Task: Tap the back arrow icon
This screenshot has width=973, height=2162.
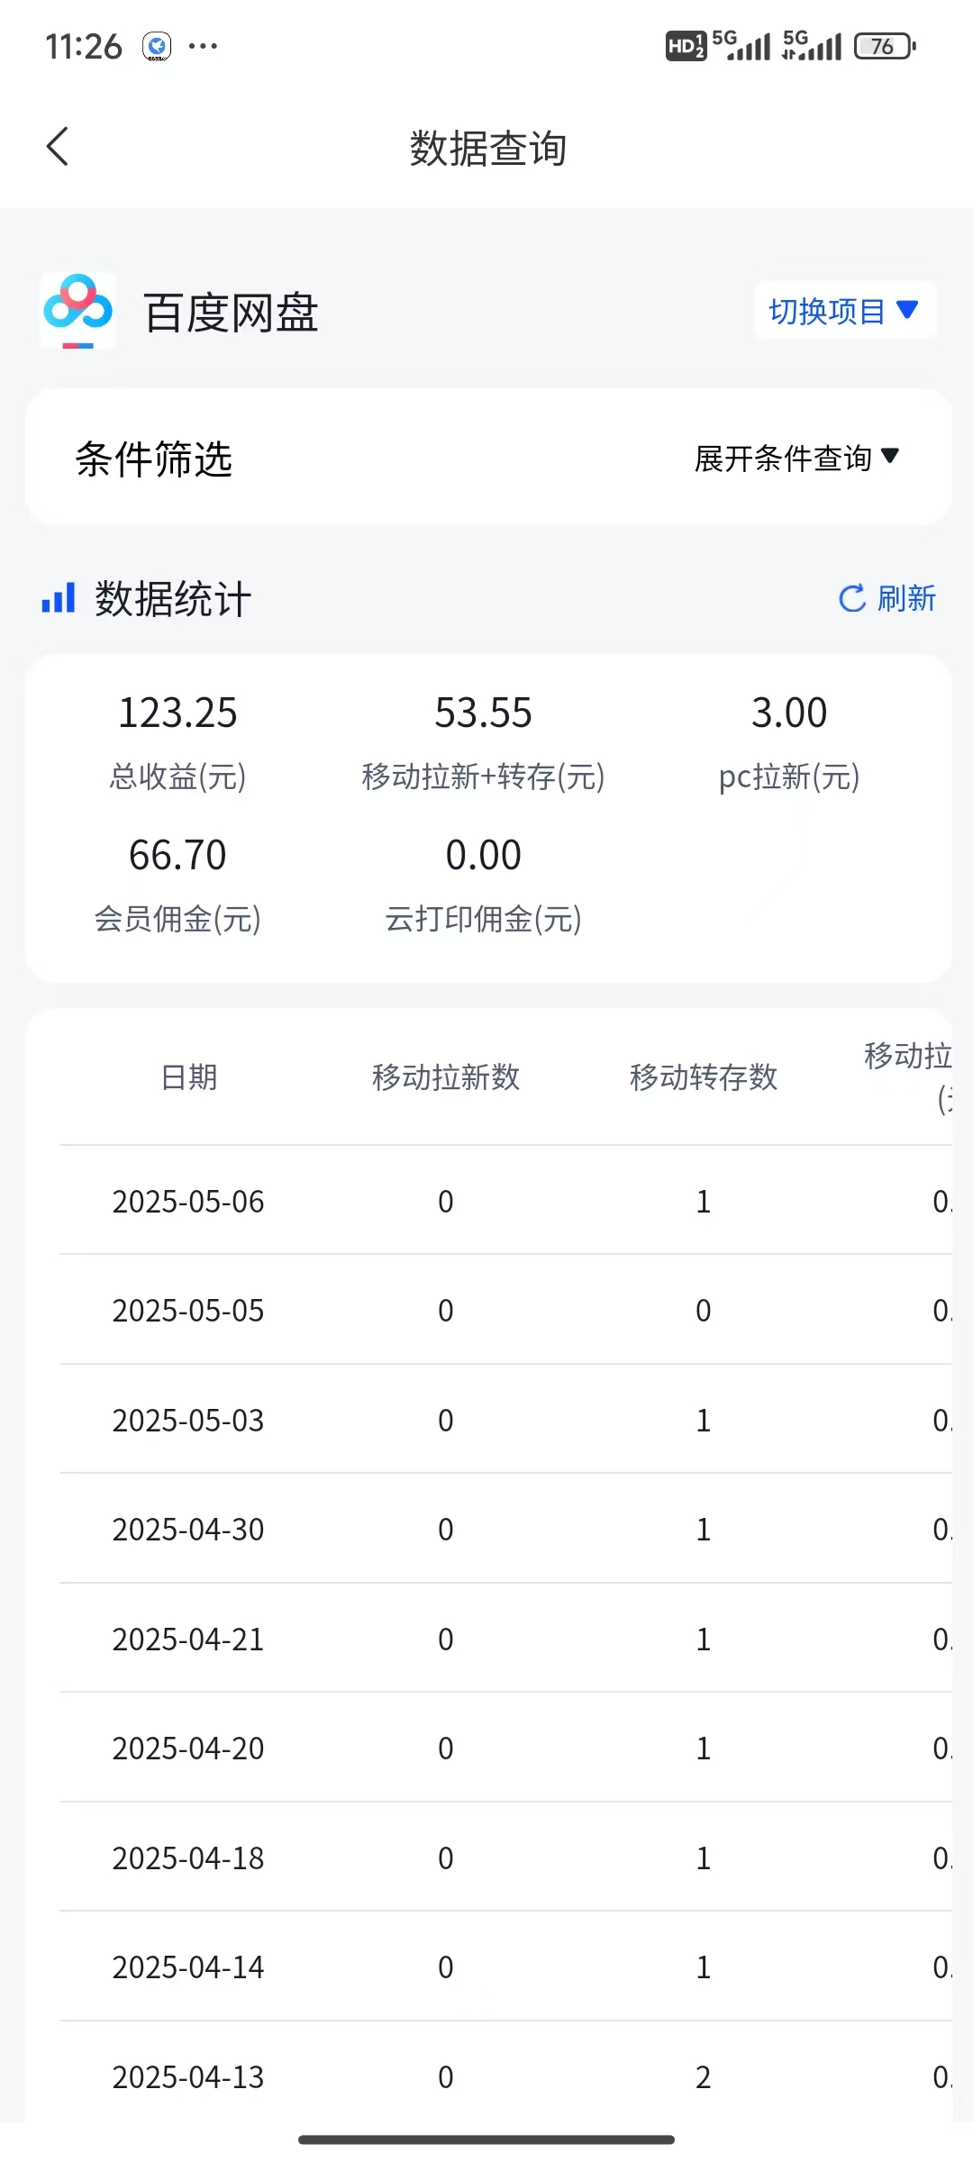Action: [x=58, y=147]
